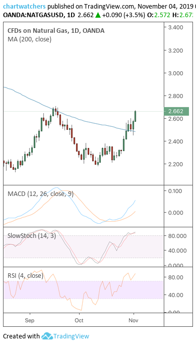Click the latest green candlestick near 2.662
Viewport: 196px width, 345px height.
pos(136,116)
